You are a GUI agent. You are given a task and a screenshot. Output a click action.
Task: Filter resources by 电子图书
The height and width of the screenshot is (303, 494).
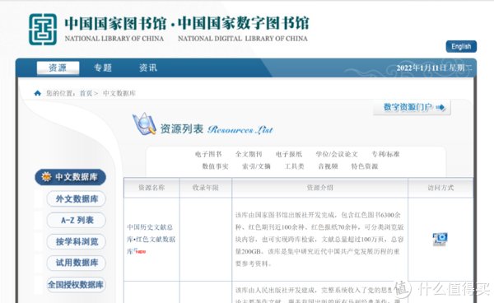208,154
